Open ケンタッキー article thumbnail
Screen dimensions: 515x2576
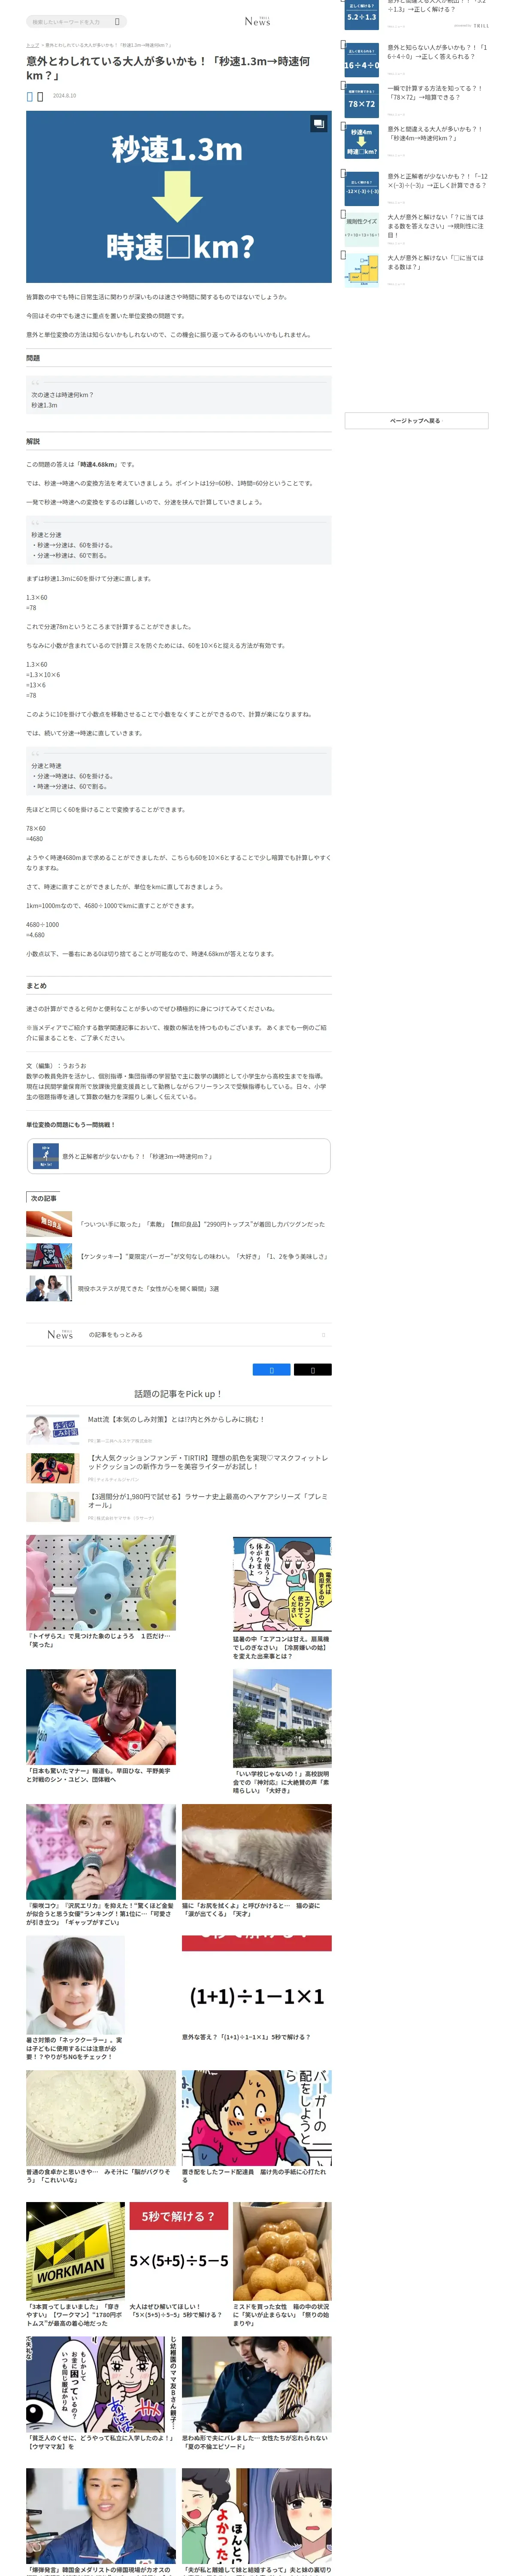point(49,1256)
